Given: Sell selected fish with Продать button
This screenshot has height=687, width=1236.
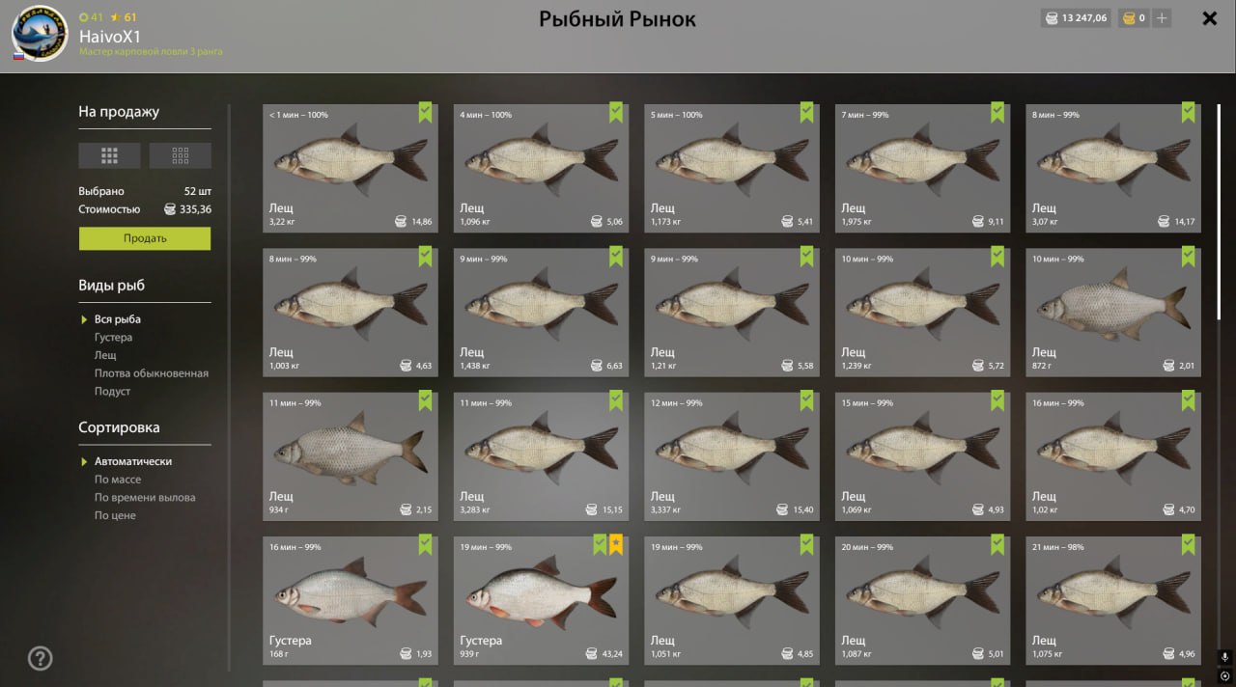Looking at the screenshot, I should point(145,238).
